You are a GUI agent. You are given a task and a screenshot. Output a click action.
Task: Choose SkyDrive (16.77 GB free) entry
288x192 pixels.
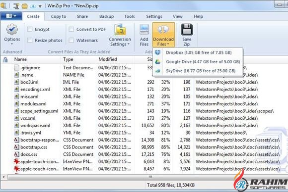pos(198,71)
